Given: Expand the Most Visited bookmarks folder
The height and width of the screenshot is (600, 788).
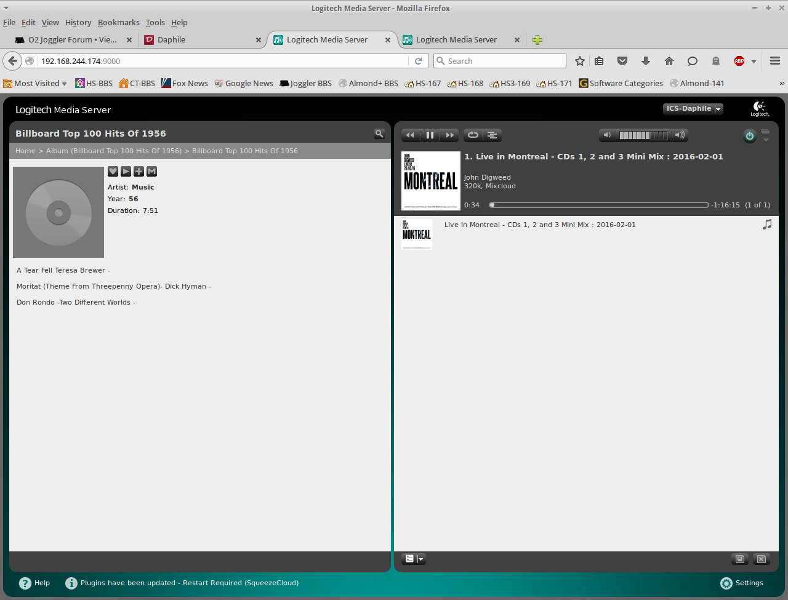Looking at the screenshot, I should point(35,84).
